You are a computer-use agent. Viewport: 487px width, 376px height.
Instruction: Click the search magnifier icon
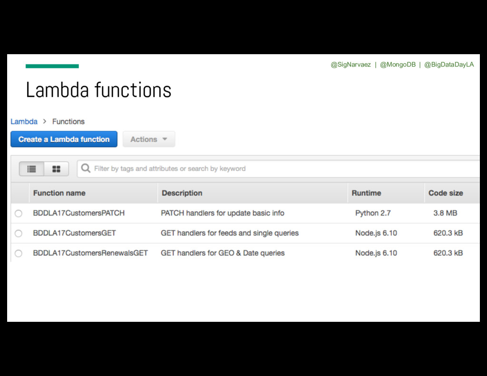coord(86,168)
